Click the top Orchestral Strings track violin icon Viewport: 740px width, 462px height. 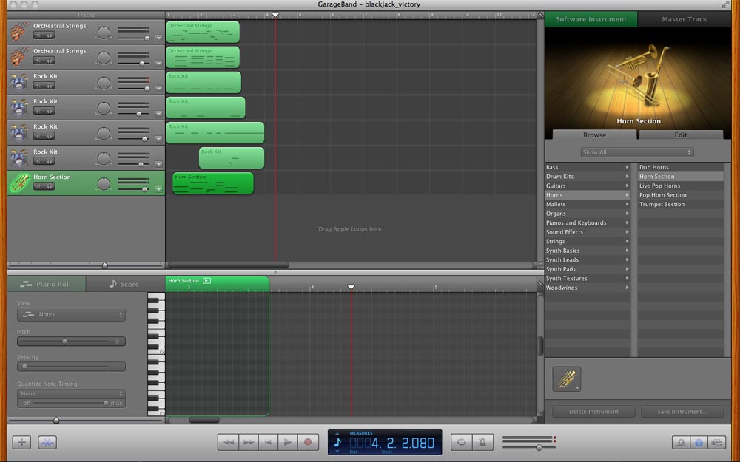point(19,32)
